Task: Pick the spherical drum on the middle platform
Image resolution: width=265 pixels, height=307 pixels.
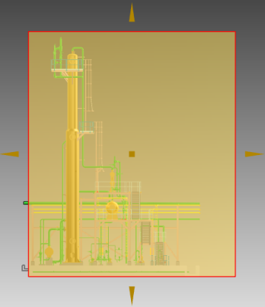Action: 112,208
